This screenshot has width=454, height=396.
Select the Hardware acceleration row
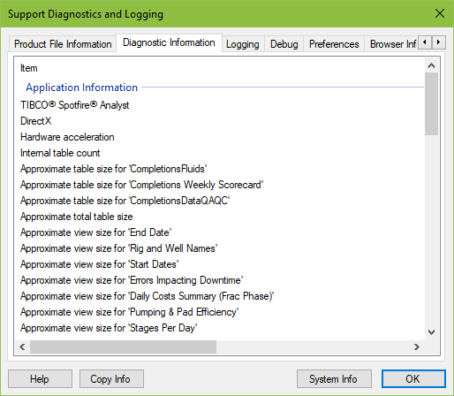pyautogui.click(x=219, y=137)
